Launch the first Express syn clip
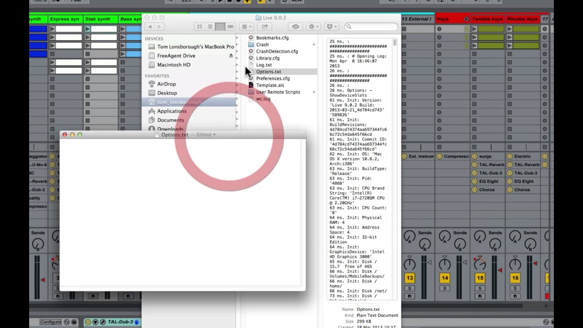583x328 pixels. tap(52, 29)
